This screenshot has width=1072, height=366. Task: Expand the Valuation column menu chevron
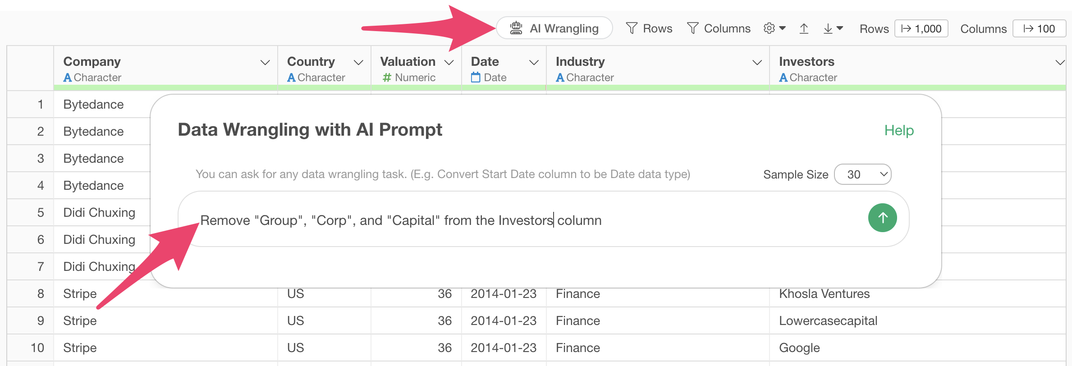pos(449,63)
